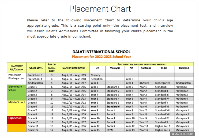Click the Aug.2/18 – Aug.1/19 date range
199x138 pixels.
[74, 75]
